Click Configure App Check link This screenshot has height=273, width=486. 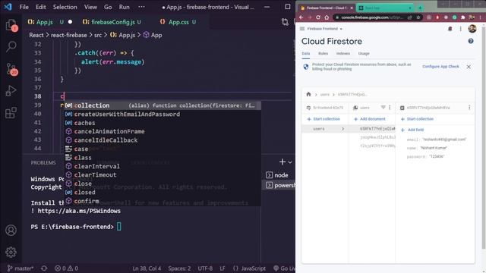coord(440,67)
